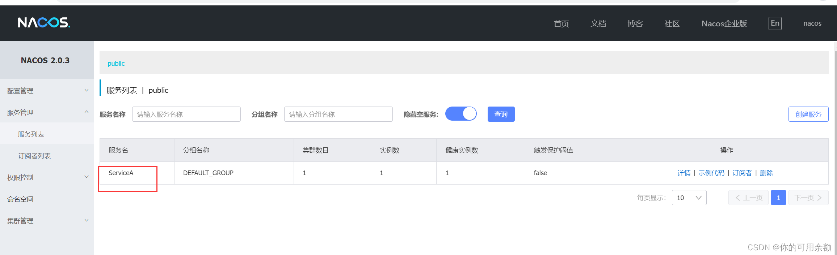Open the 文档 docs link
837x255 pixels.
tap(598, 23)
